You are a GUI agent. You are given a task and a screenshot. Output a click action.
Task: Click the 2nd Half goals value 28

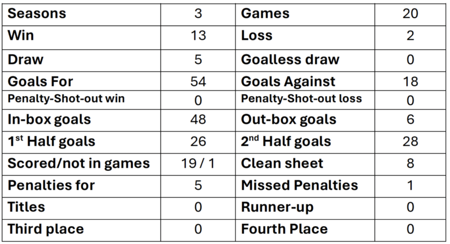[410, 141]
